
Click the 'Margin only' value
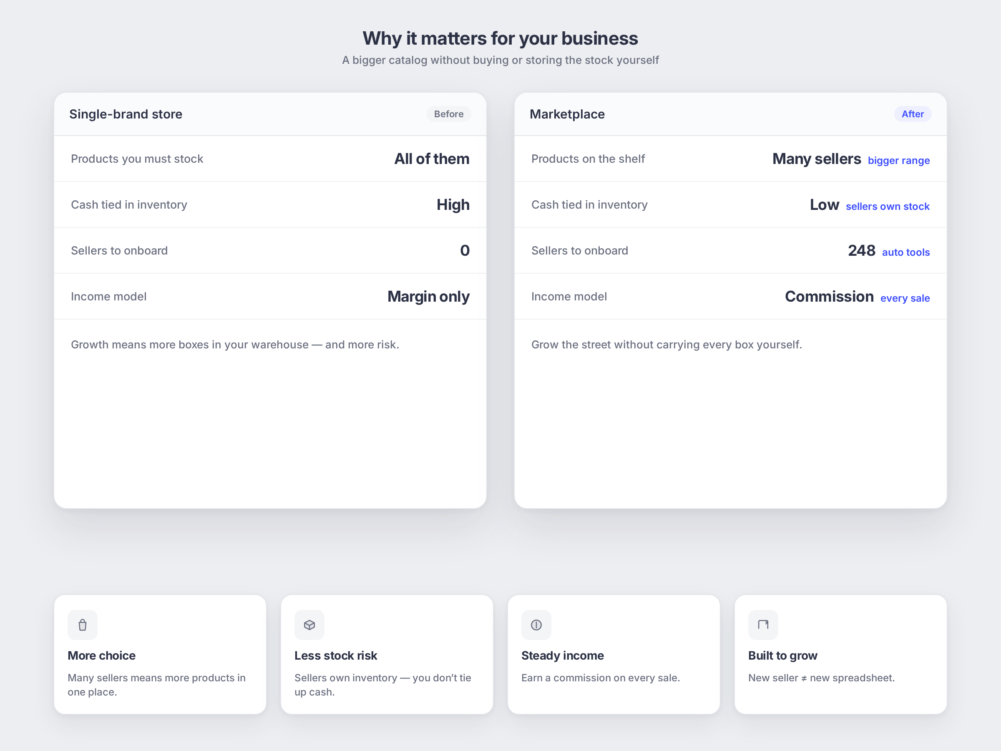428,297
